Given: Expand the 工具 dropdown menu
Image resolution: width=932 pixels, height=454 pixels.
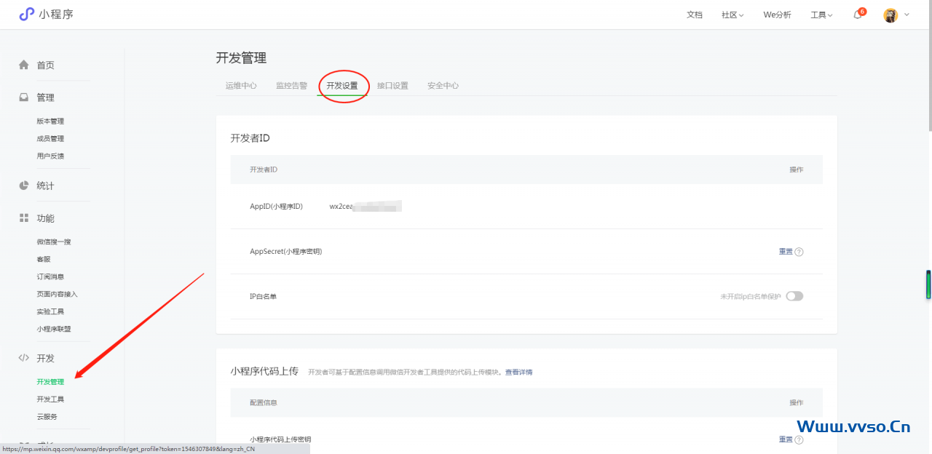Looking at the screenshot, I should [x=821, y=15].
